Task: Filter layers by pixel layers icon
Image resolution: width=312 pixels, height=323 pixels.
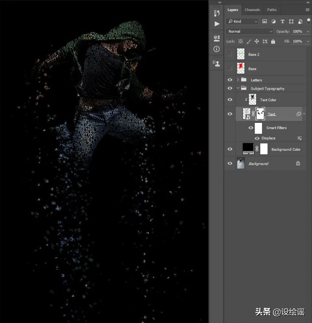Action: [265, 21]
